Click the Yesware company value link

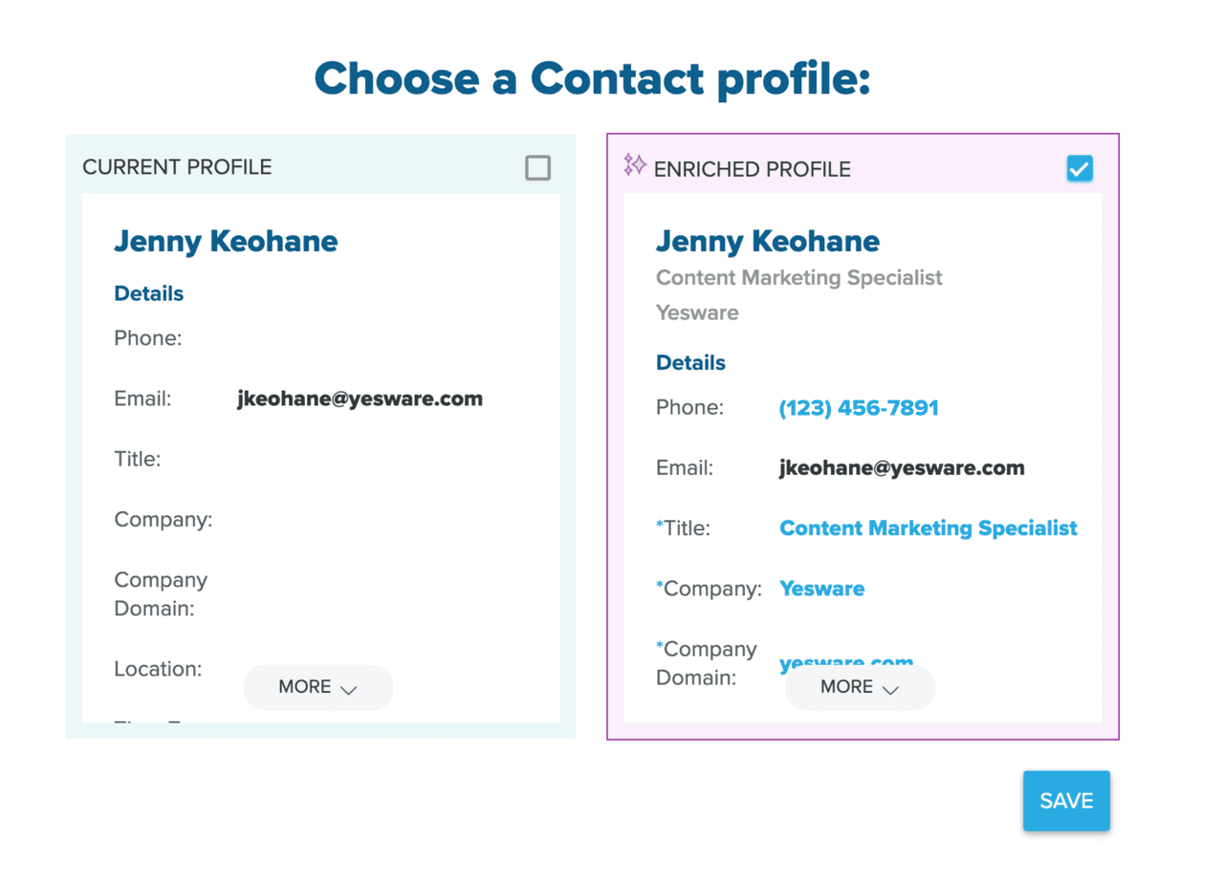(821, 589)
